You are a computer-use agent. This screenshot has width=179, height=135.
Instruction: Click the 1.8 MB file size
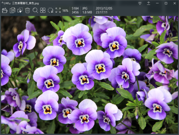click(x=87, y=12)
